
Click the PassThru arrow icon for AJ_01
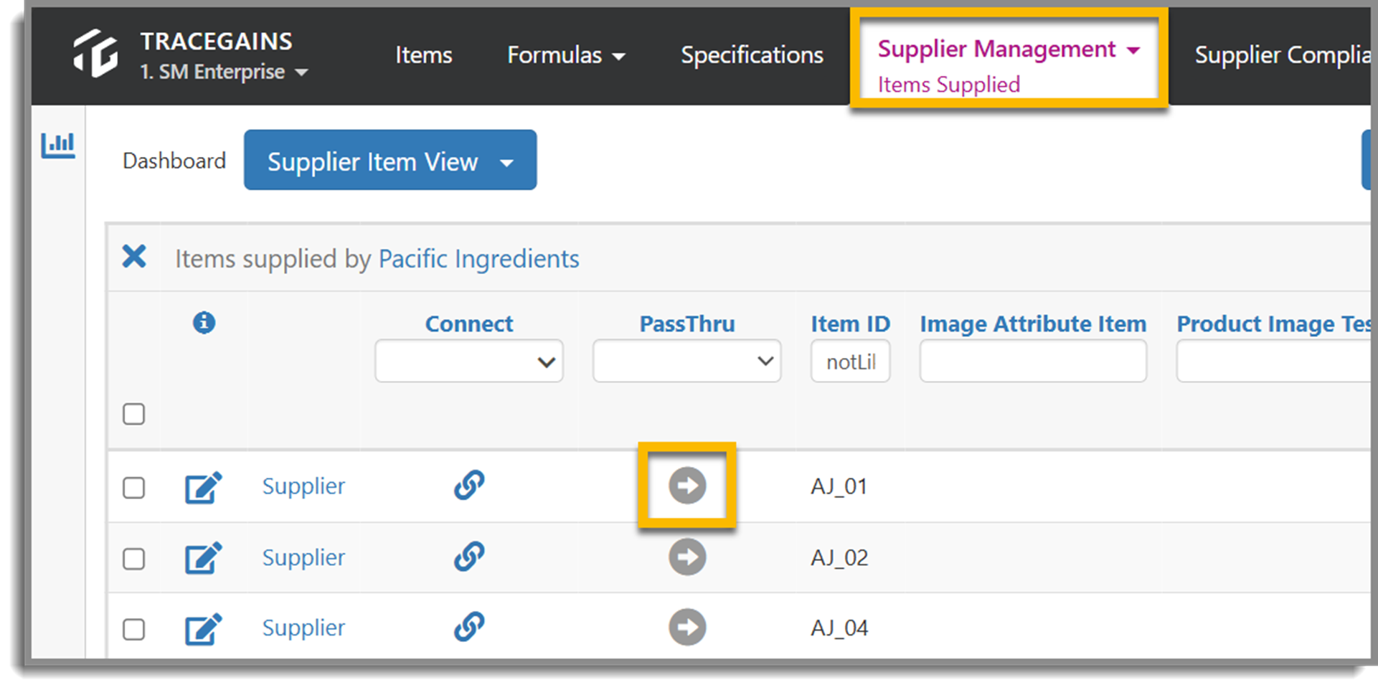coord(687,486)
